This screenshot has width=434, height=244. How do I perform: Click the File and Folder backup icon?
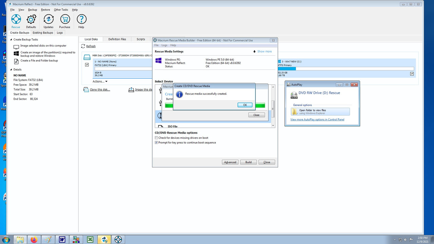coord(16,61)
